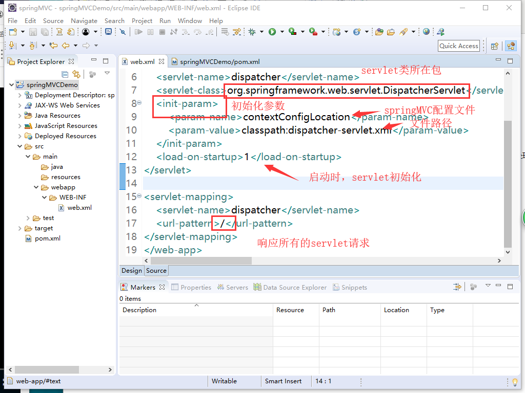Screen dimensions: 525x393
Task: Click the Open Perspective icon
Action: (495, 46)
